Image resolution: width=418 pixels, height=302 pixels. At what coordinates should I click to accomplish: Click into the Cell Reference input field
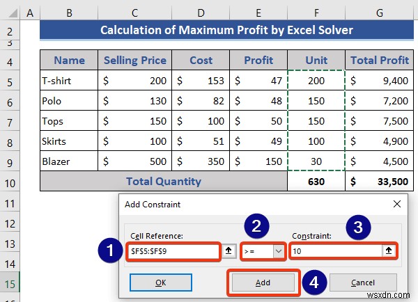[173, 251]
